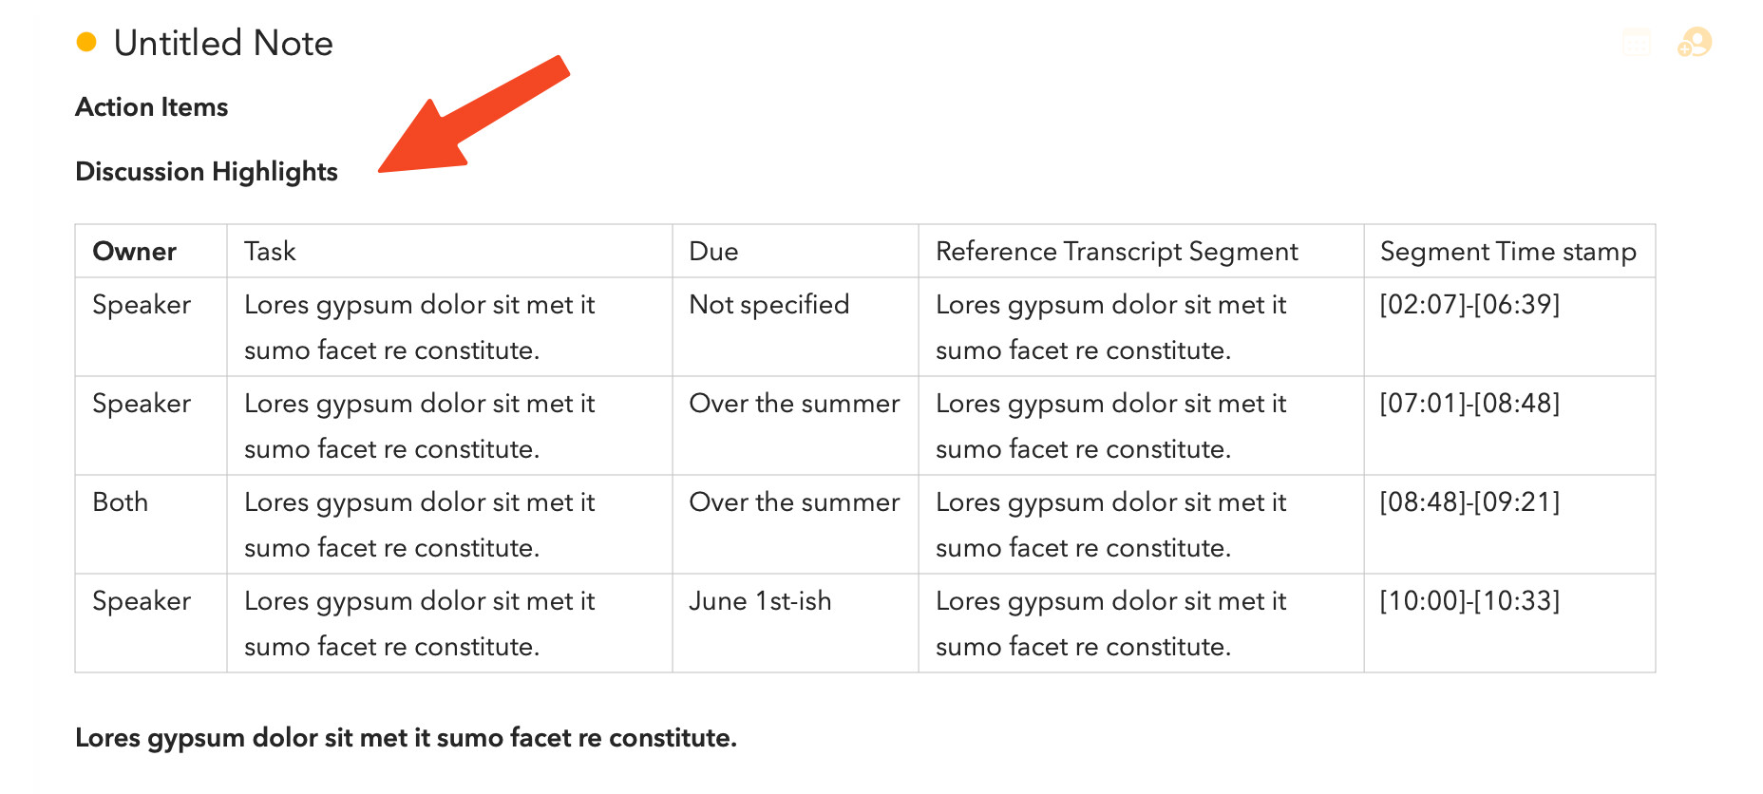The height and width of the screenshot is (794, 1763).
Task: Open the faint calendar icon
Action: (1637, 43)
